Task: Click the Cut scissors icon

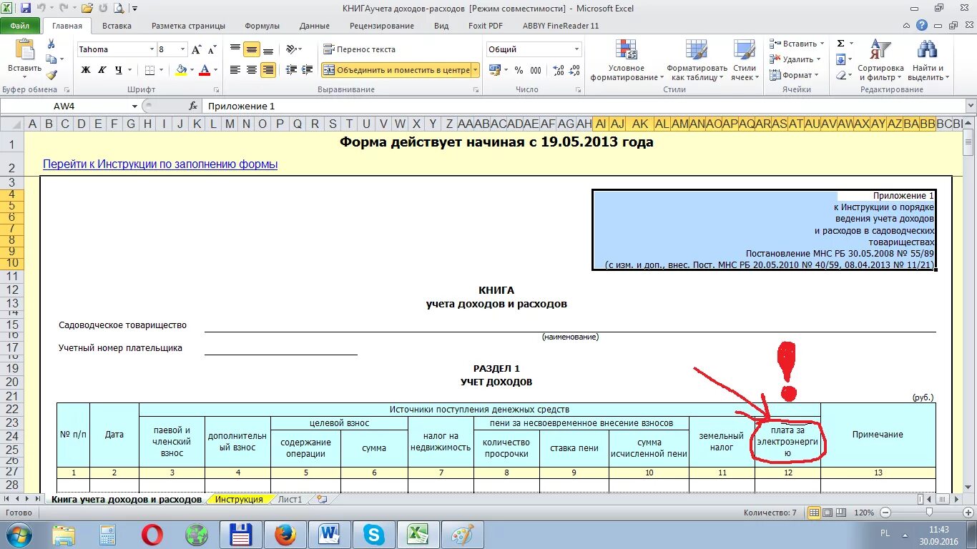Action: tap(51, 44)
